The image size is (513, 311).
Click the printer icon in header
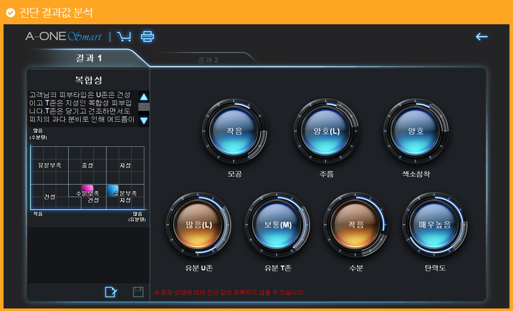(147, 36)
